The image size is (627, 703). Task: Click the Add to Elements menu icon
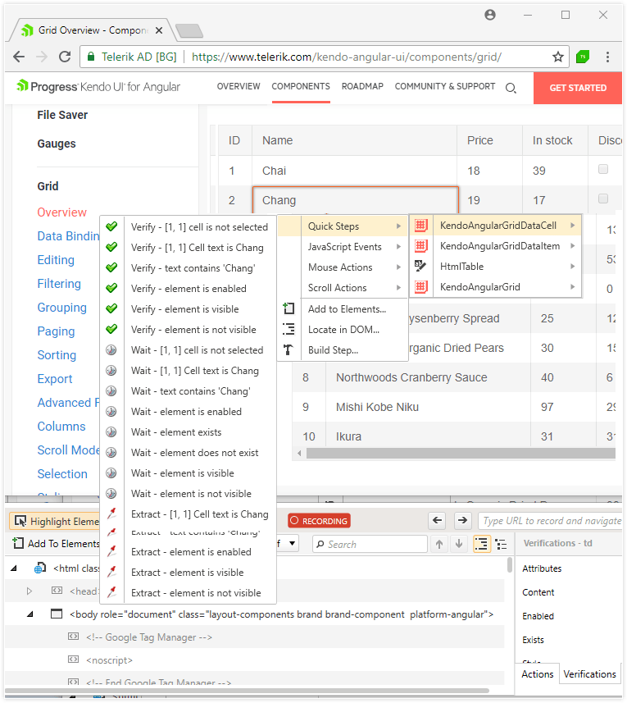coord(289,309)
